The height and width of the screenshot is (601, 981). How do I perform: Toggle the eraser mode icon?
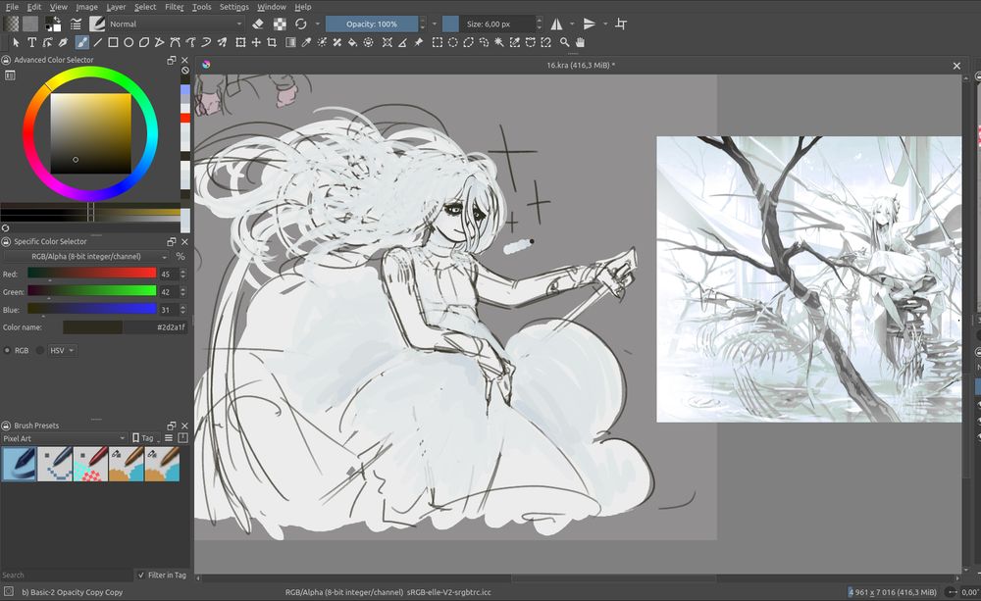pyautogui.click(x=257, y=24)
